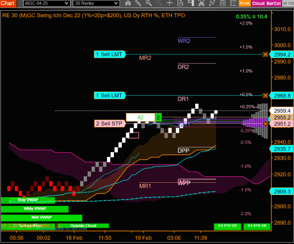Click the 2935.7 price axis marker
The width and height of the screenshot is (294, 244).
[282, 149]
